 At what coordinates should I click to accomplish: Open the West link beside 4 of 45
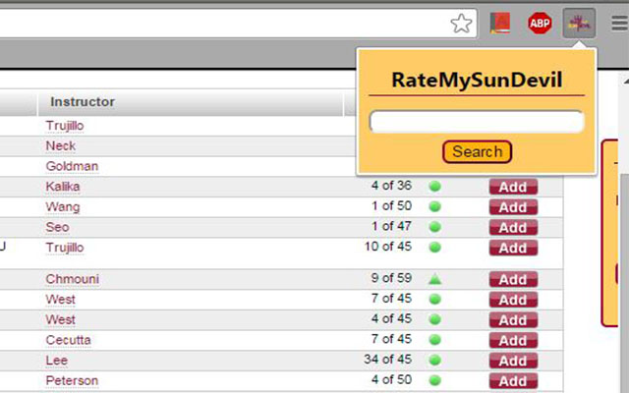tap(60, 320)
